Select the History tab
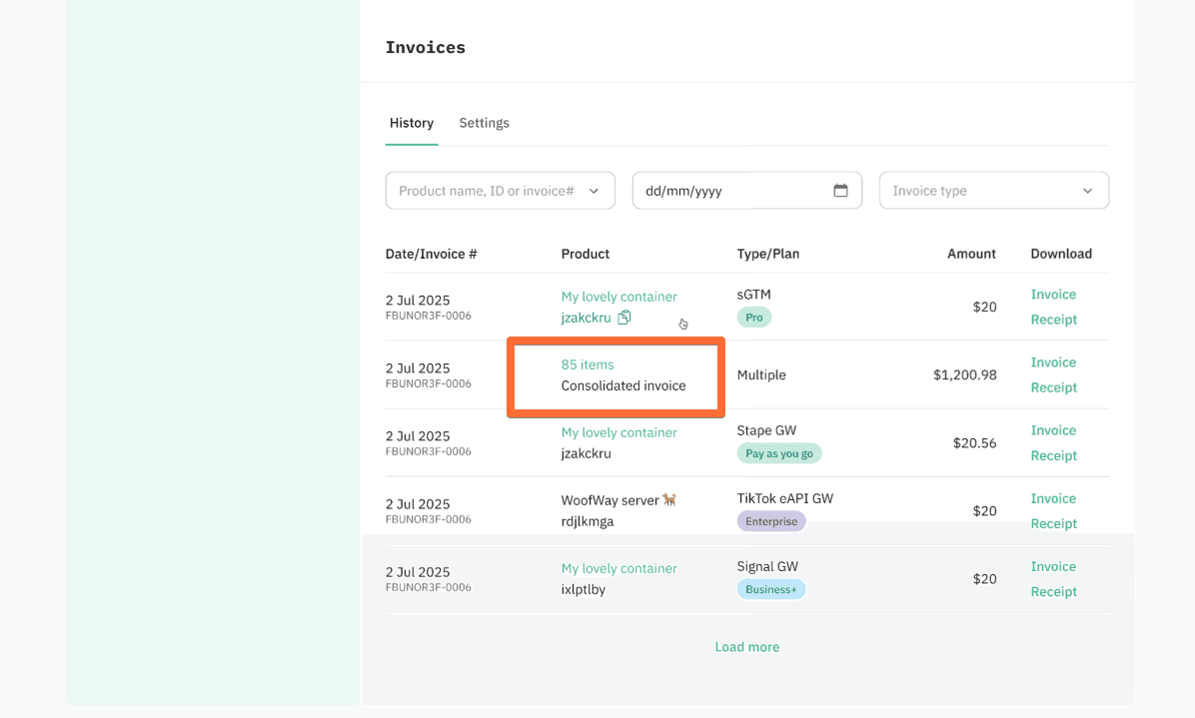This screenshot has width=1195, height=718. pos(411,123)
